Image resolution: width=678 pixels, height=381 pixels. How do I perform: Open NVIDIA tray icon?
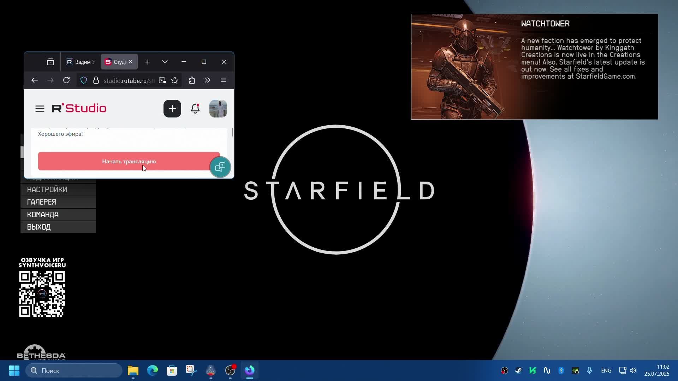576,370
